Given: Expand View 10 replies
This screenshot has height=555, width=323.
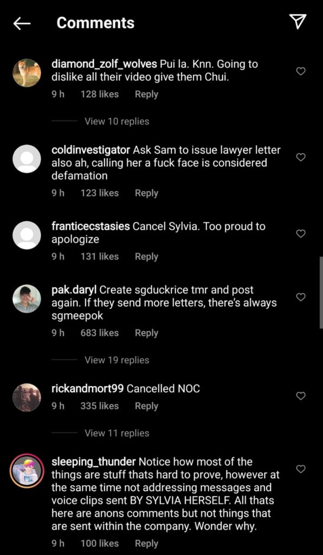Looking at the screenshot, I should [117, 121].
